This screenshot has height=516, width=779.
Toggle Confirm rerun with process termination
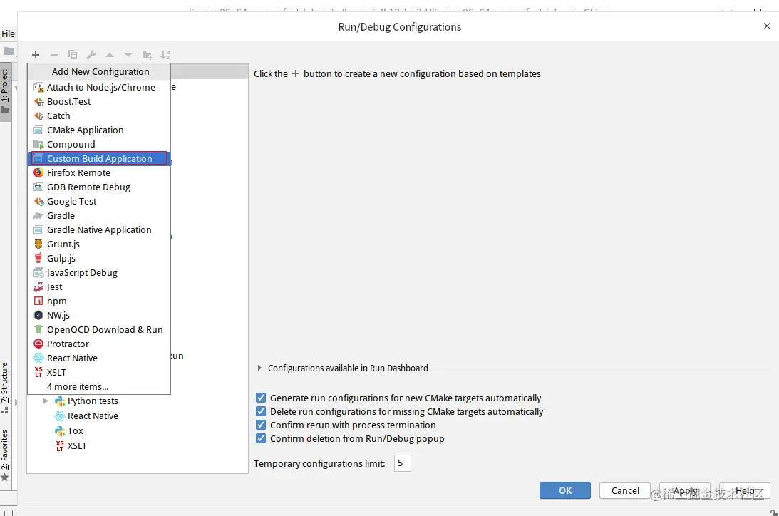tap(261, 425)
